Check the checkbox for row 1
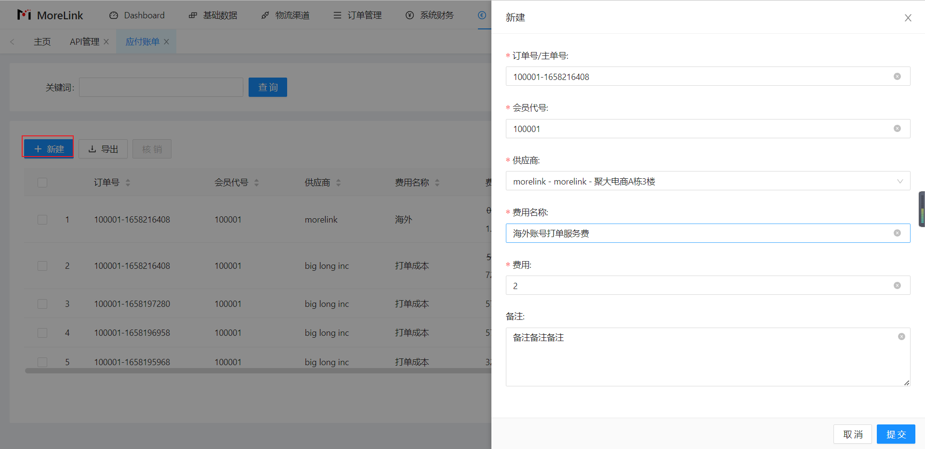This screenshot has height=449, width=925. [42, 220]
